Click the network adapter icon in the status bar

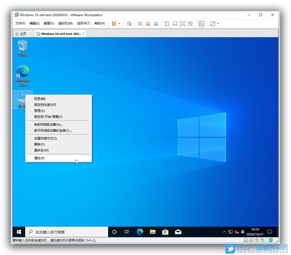coord(262,240)
